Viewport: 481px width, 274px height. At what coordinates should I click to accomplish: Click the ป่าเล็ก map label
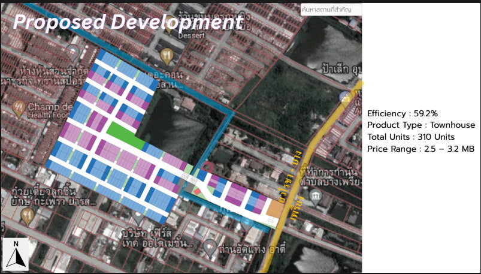[x=341, y=69]
